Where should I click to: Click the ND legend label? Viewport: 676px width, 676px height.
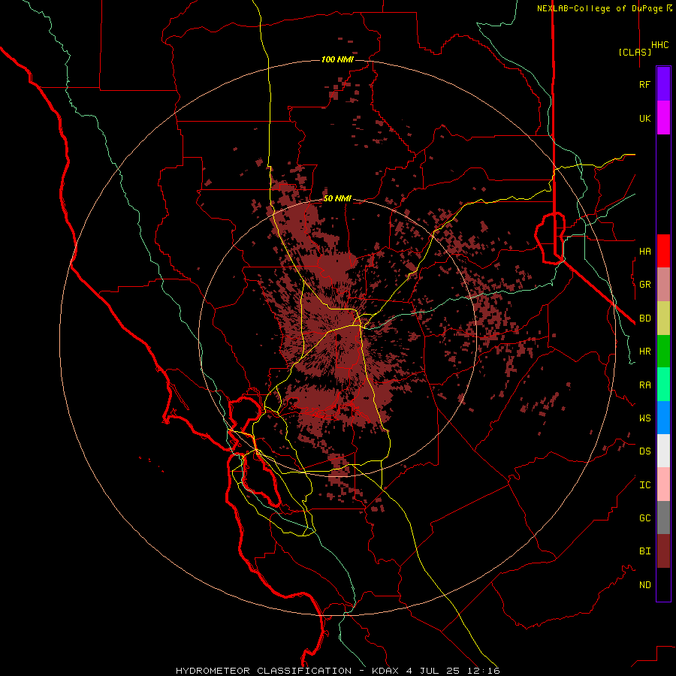tap(644, 585)
